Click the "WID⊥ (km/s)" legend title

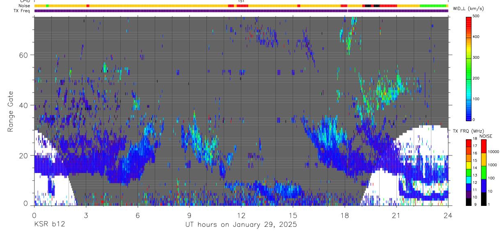point(468,9)
